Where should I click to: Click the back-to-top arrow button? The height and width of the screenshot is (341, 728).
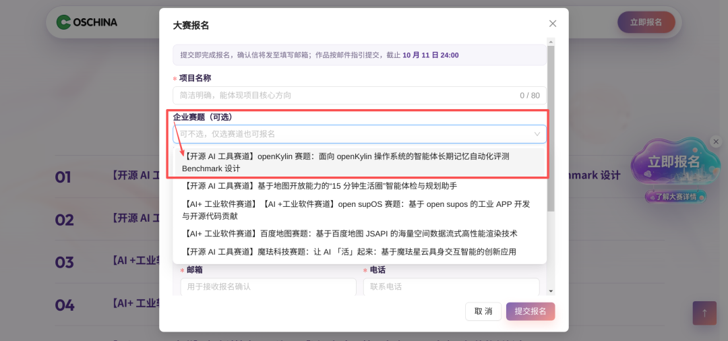pos(704,313)
